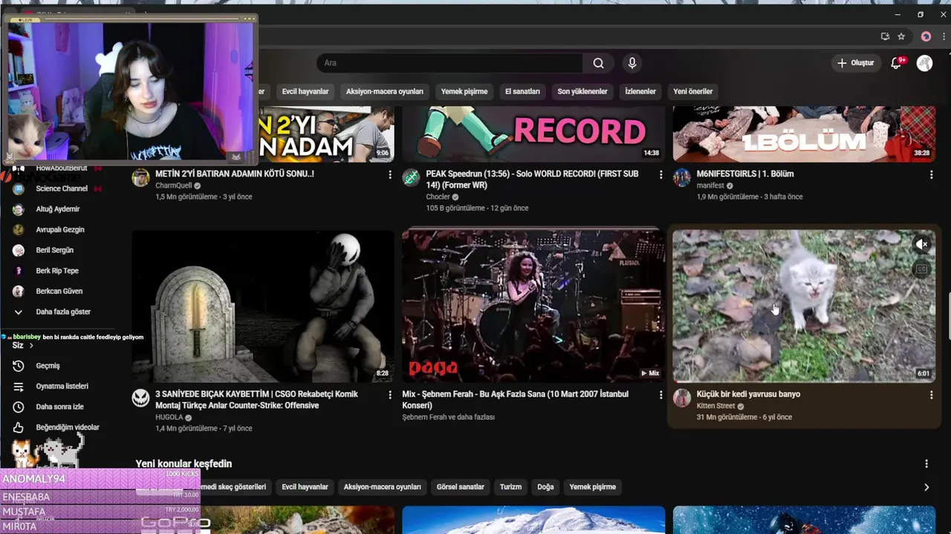951x534 pixels.
Task: Open M6NIFESTGIRLS 1. Bölüm video title
Action: click(x=745, y=174)
